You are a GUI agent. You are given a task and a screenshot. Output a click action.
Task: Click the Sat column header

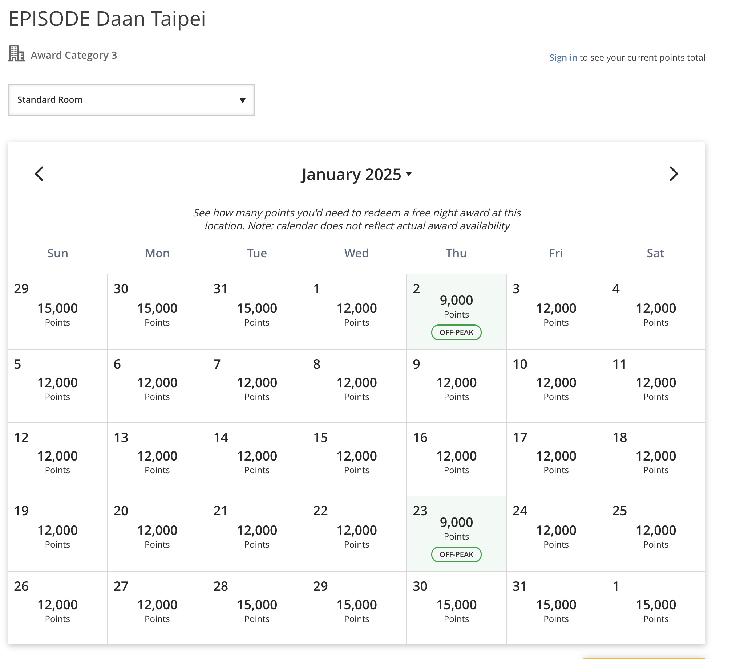pyautogui.click(x=656, y=253)
